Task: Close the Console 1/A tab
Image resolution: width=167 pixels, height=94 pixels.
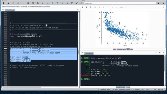Action: click(85, 53)
